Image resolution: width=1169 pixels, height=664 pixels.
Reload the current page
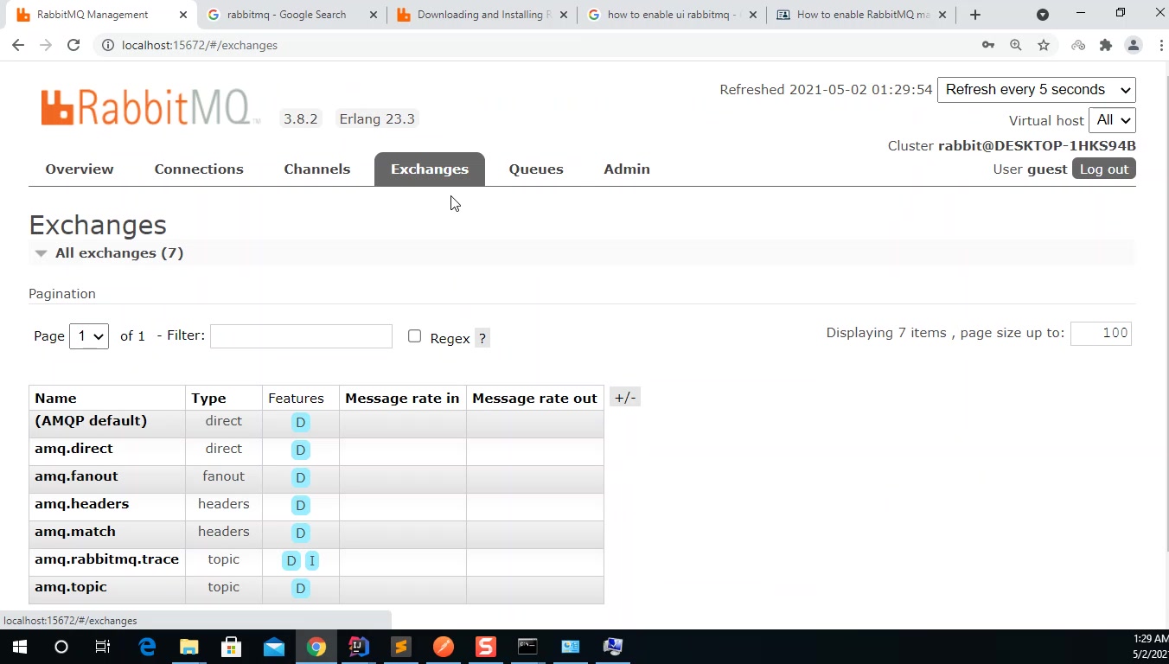tap(73, 45)
